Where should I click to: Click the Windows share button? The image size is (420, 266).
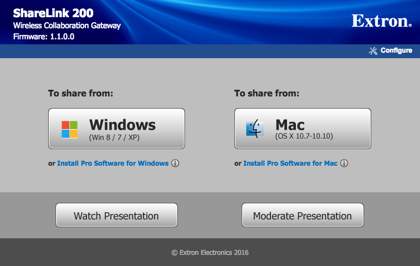tap(116, 129)
